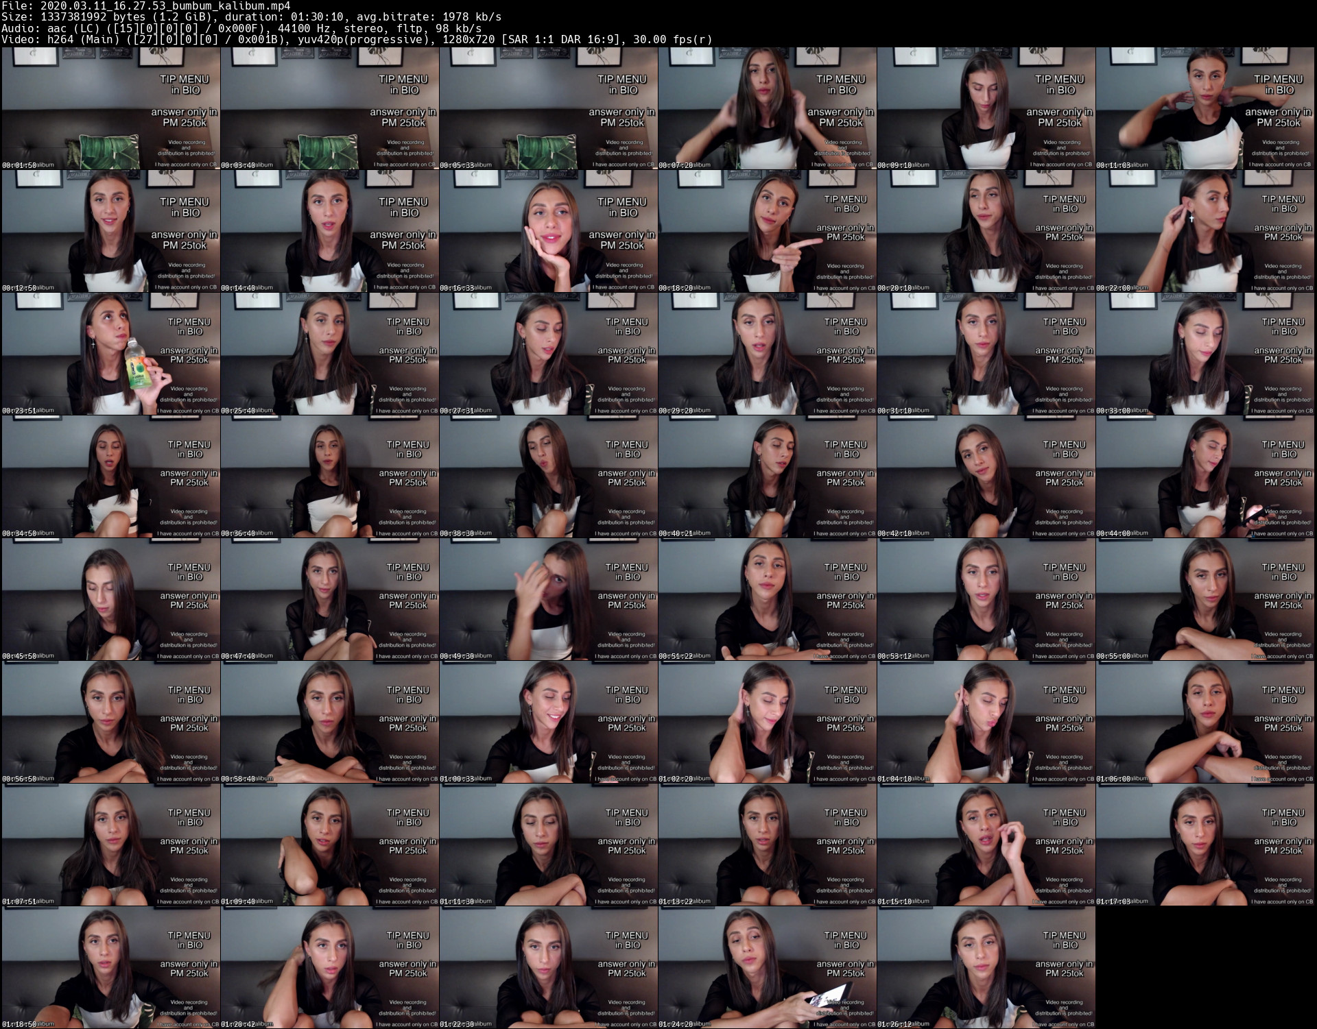Click the video codec info header line
The height and width of the screenshot is (1029, 1317).
[x=357, y=39]
